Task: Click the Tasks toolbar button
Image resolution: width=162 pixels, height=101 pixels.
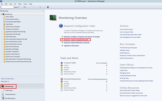Action: pos(42,7)
